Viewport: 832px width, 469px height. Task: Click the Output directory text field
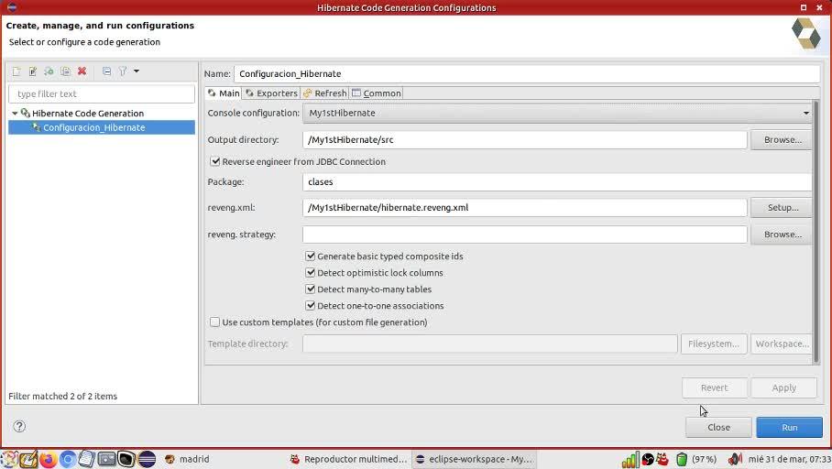coord(524,140)
